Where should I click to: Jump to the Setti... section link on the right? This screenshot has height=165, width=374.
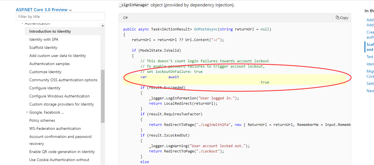tap(370, 83)
